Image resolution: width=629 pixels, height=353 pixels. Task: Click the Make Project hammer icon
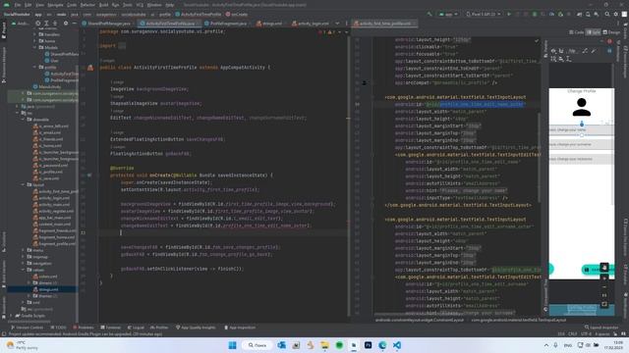429,14
